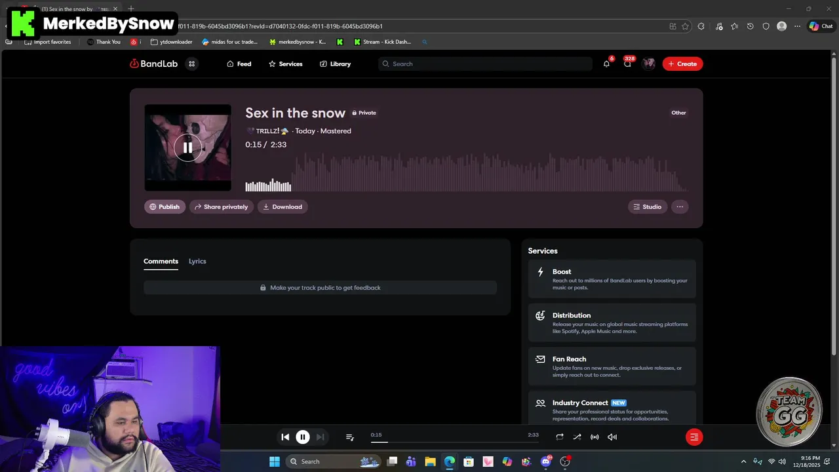Open Discord from the taskbar
Viewport: 839px width, 472px height.
click(546, 462)
